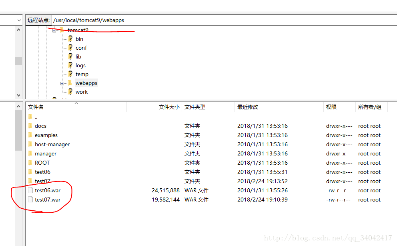Image resolution: width=397 pixels, height=246 pixels.
Task: Click the question-mark folder icon for lib
Action: [70, 56]
